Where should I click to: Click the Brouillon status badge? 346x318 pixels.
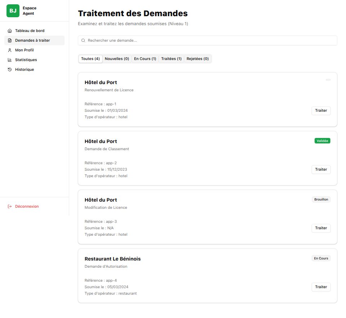click(321, 199)
